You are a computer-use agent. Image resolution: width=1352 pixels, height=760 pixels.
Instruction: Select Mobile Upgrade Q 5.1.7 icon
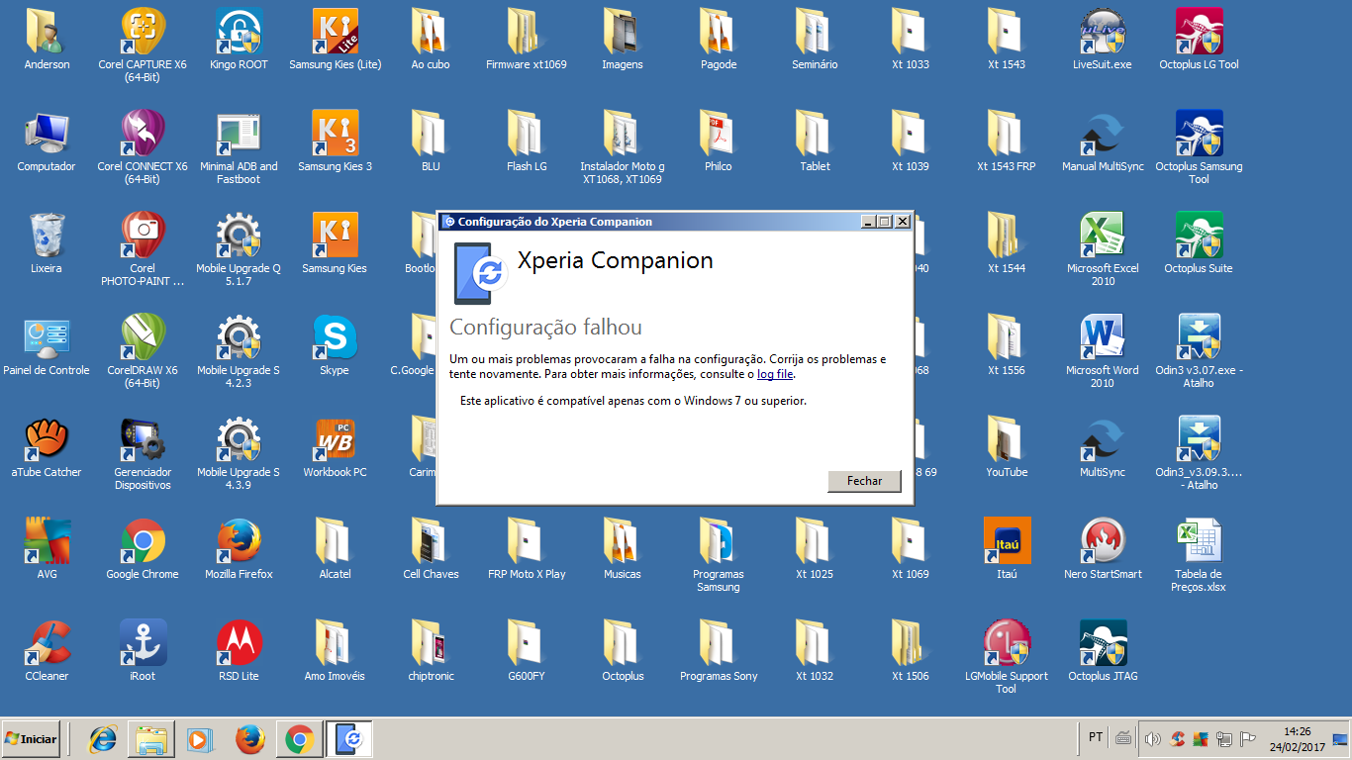tap(239, 235)
